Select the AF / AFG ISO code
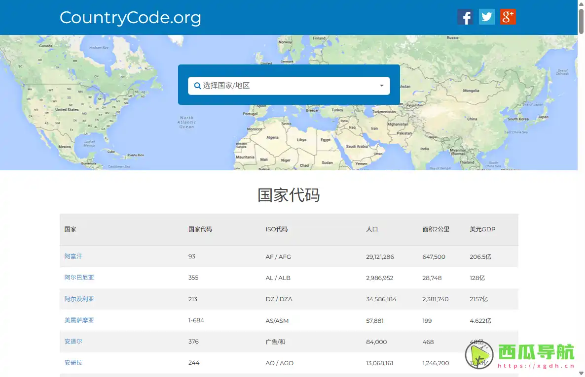The width and height of the screenshot is (585, 377). tap(278, 257)
